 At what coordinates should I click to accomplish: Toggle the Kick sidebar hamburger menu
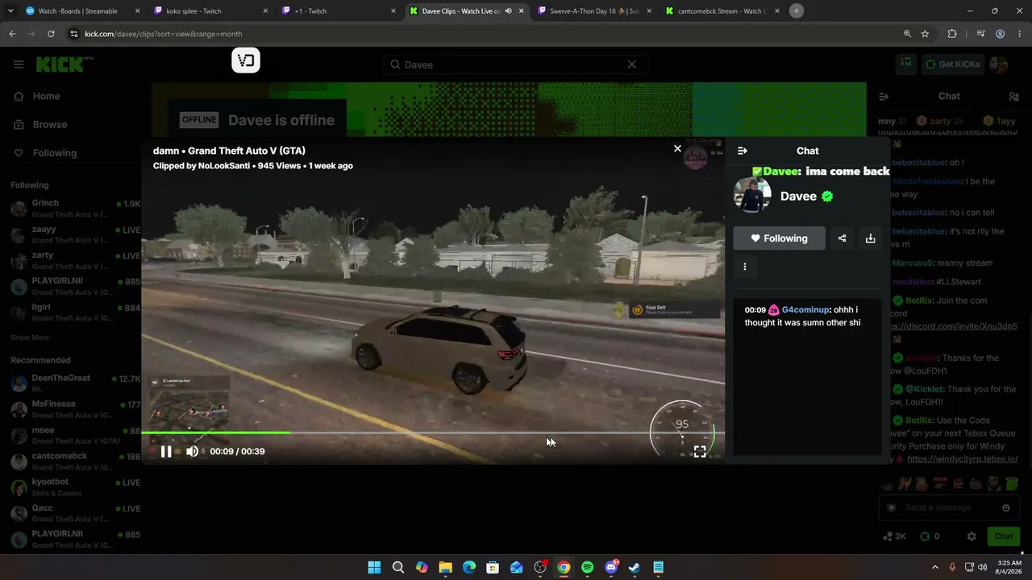[x=19, y=64]
